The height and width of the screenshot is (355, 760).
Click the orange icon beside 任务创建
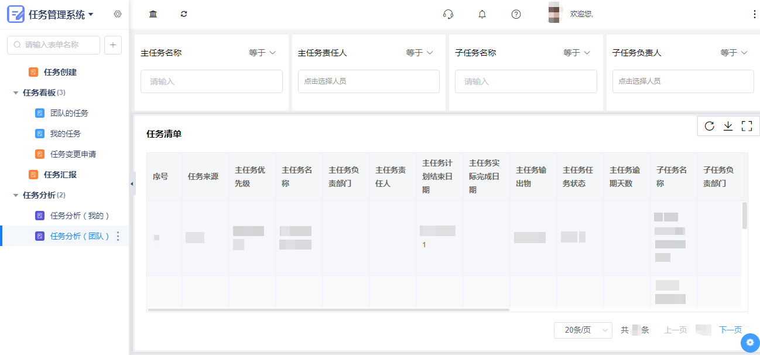click(33, 72)
